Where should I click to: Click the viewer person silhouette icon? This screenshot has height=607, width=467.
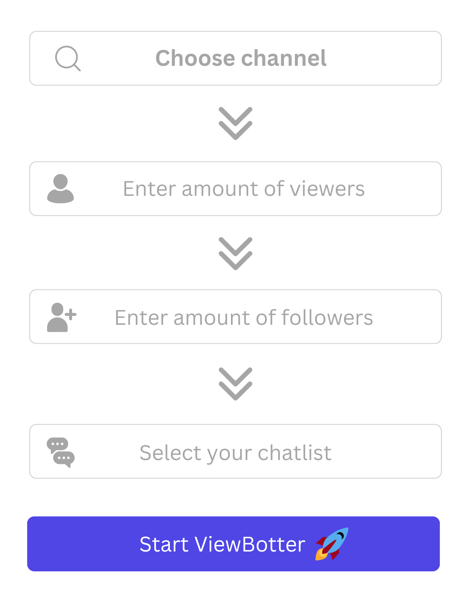[x=61, y=188]
